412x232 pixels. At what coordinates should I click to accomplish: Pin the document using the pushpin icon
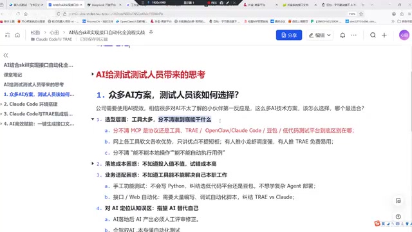151,32
